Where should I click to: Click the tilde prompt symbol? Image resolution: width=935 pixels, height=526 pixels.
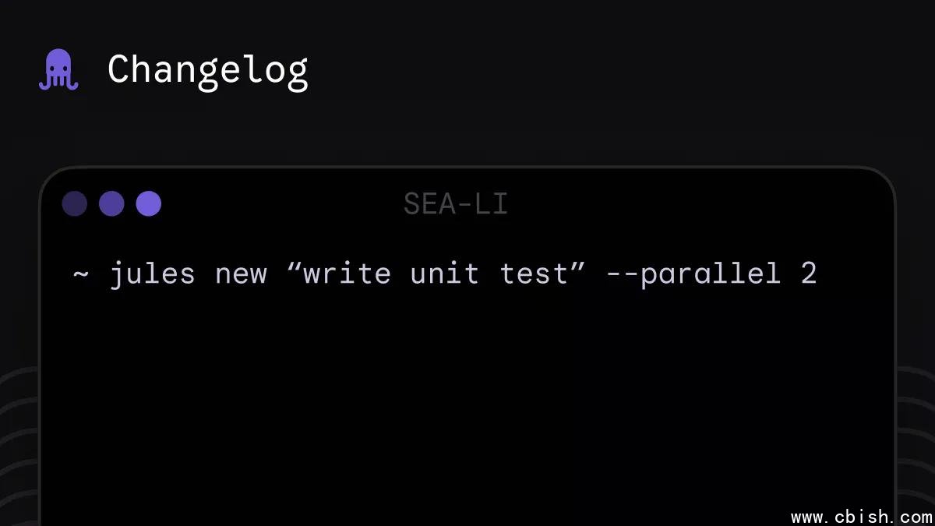coord(81,274)
